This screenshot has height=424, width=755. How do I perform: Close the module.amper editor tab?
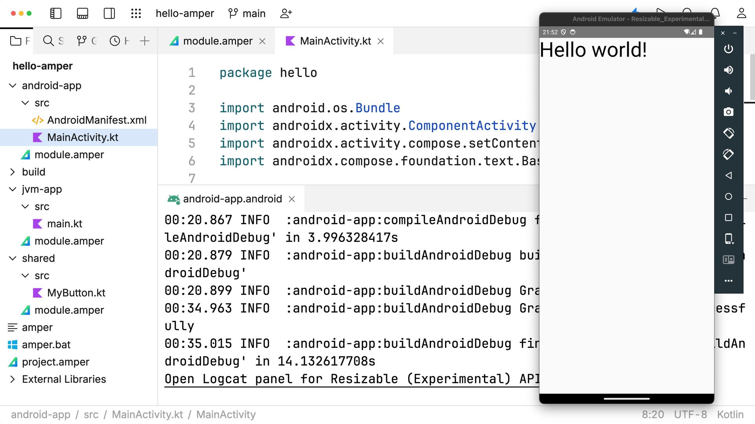click(x=262, y=41)
